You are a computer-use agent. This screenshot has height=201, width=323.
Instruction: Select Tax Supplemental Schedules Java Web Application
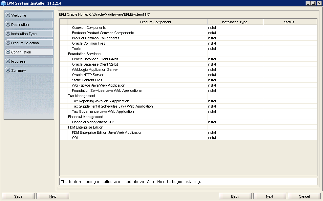click(x=188, y=106)
